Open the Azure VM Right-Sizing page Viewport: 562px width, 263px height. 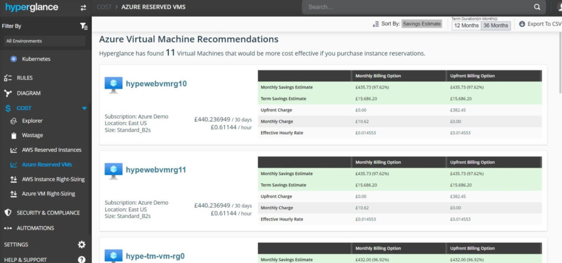coord(49,194)
